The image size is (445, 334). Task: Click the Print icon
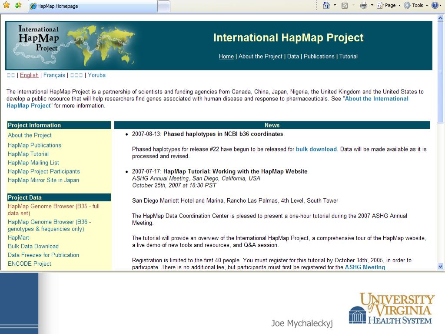coord(364,5)
